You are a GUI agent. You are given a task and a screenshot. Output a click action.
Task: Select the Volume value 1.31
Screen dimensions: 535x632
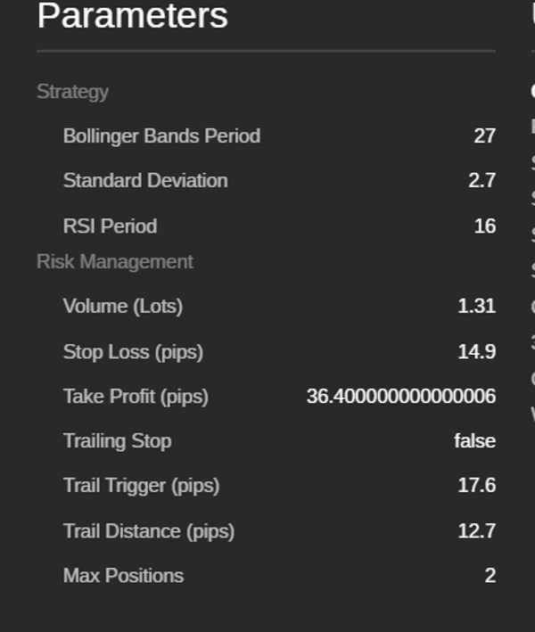coord(476,307)
